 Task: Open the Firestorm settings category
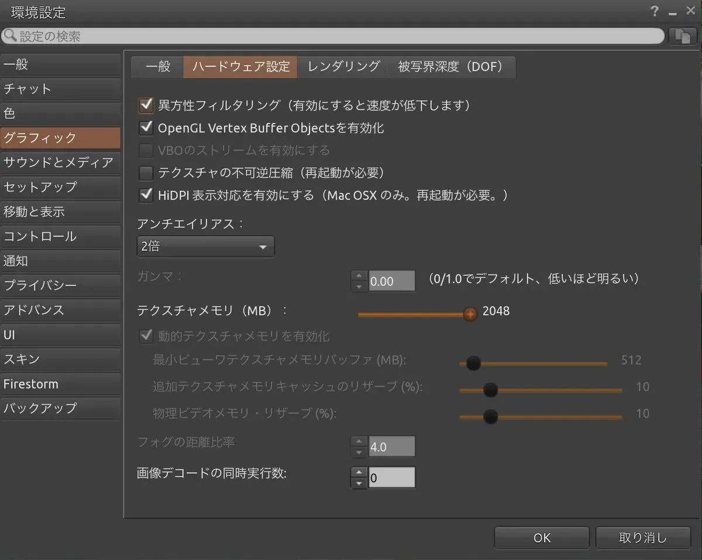(x=60, y=384)
